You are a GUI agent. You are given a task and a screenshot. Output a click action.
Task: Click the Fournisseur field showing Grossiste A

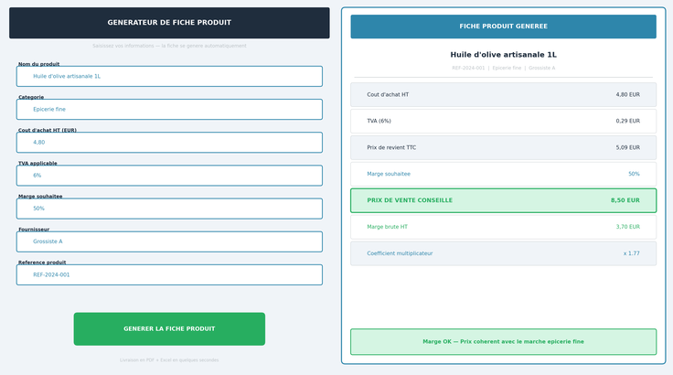click(169, 241)
